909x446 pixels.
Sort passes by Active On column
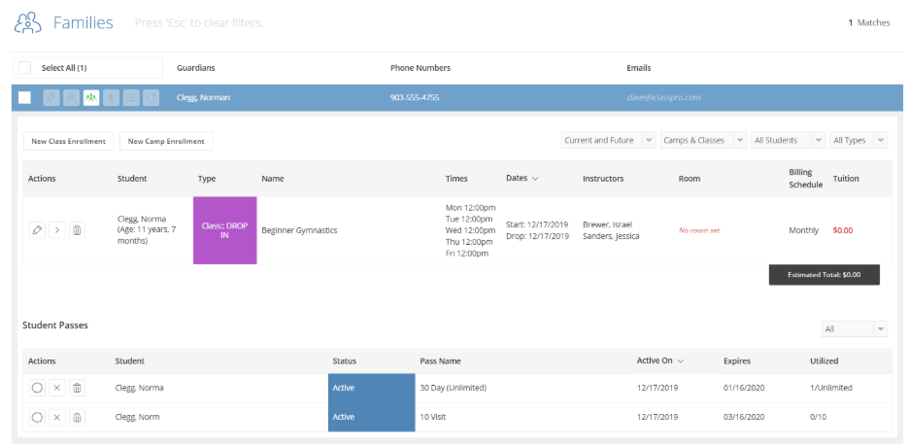(x=659, y=360)
